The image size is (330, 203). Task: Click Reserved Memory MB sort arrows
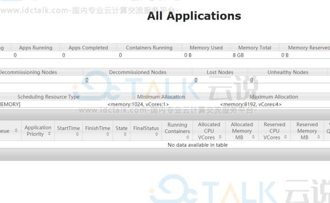(x=318, y=137)
